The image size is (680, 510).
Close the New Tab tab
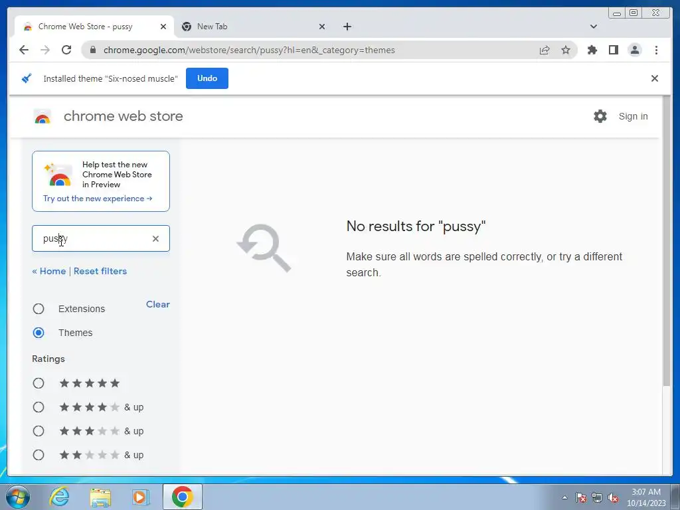322,27
